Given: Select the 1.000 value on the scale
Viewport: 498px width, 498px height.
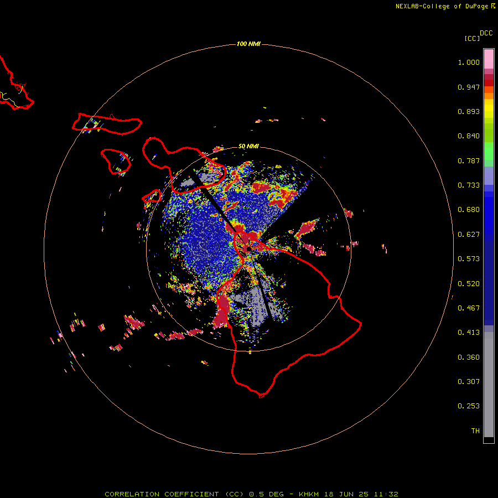Looking at the screenshot, I should (x=469, y=62).
